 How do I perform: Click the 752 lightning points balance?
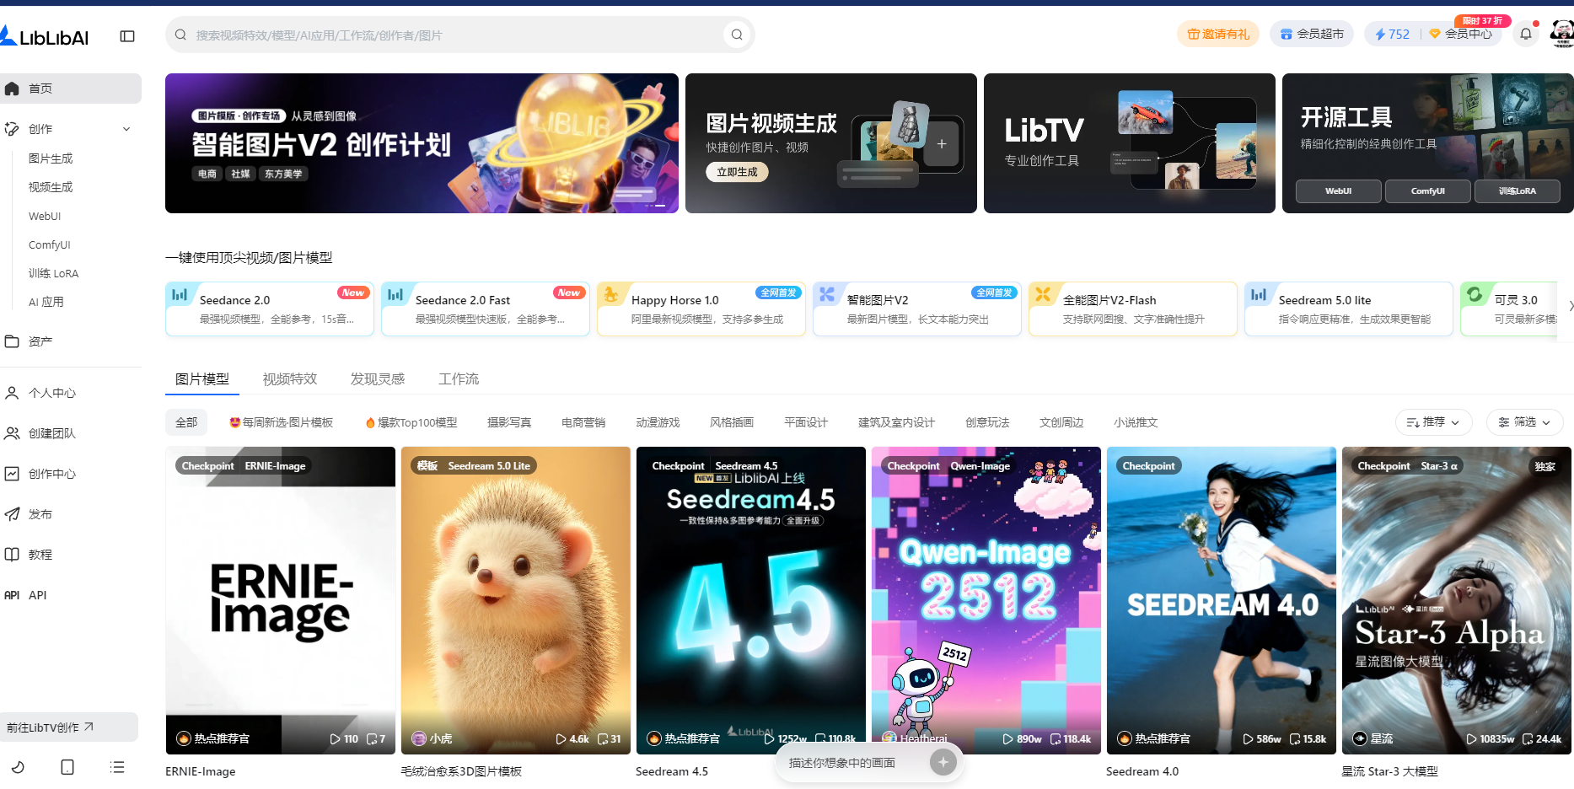[x=1393, y=34]
